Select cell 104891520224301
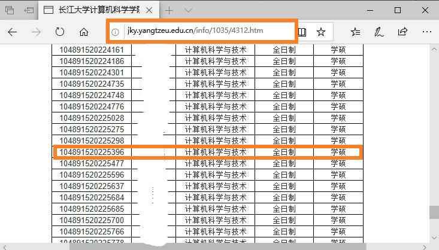 pos(92,73)
